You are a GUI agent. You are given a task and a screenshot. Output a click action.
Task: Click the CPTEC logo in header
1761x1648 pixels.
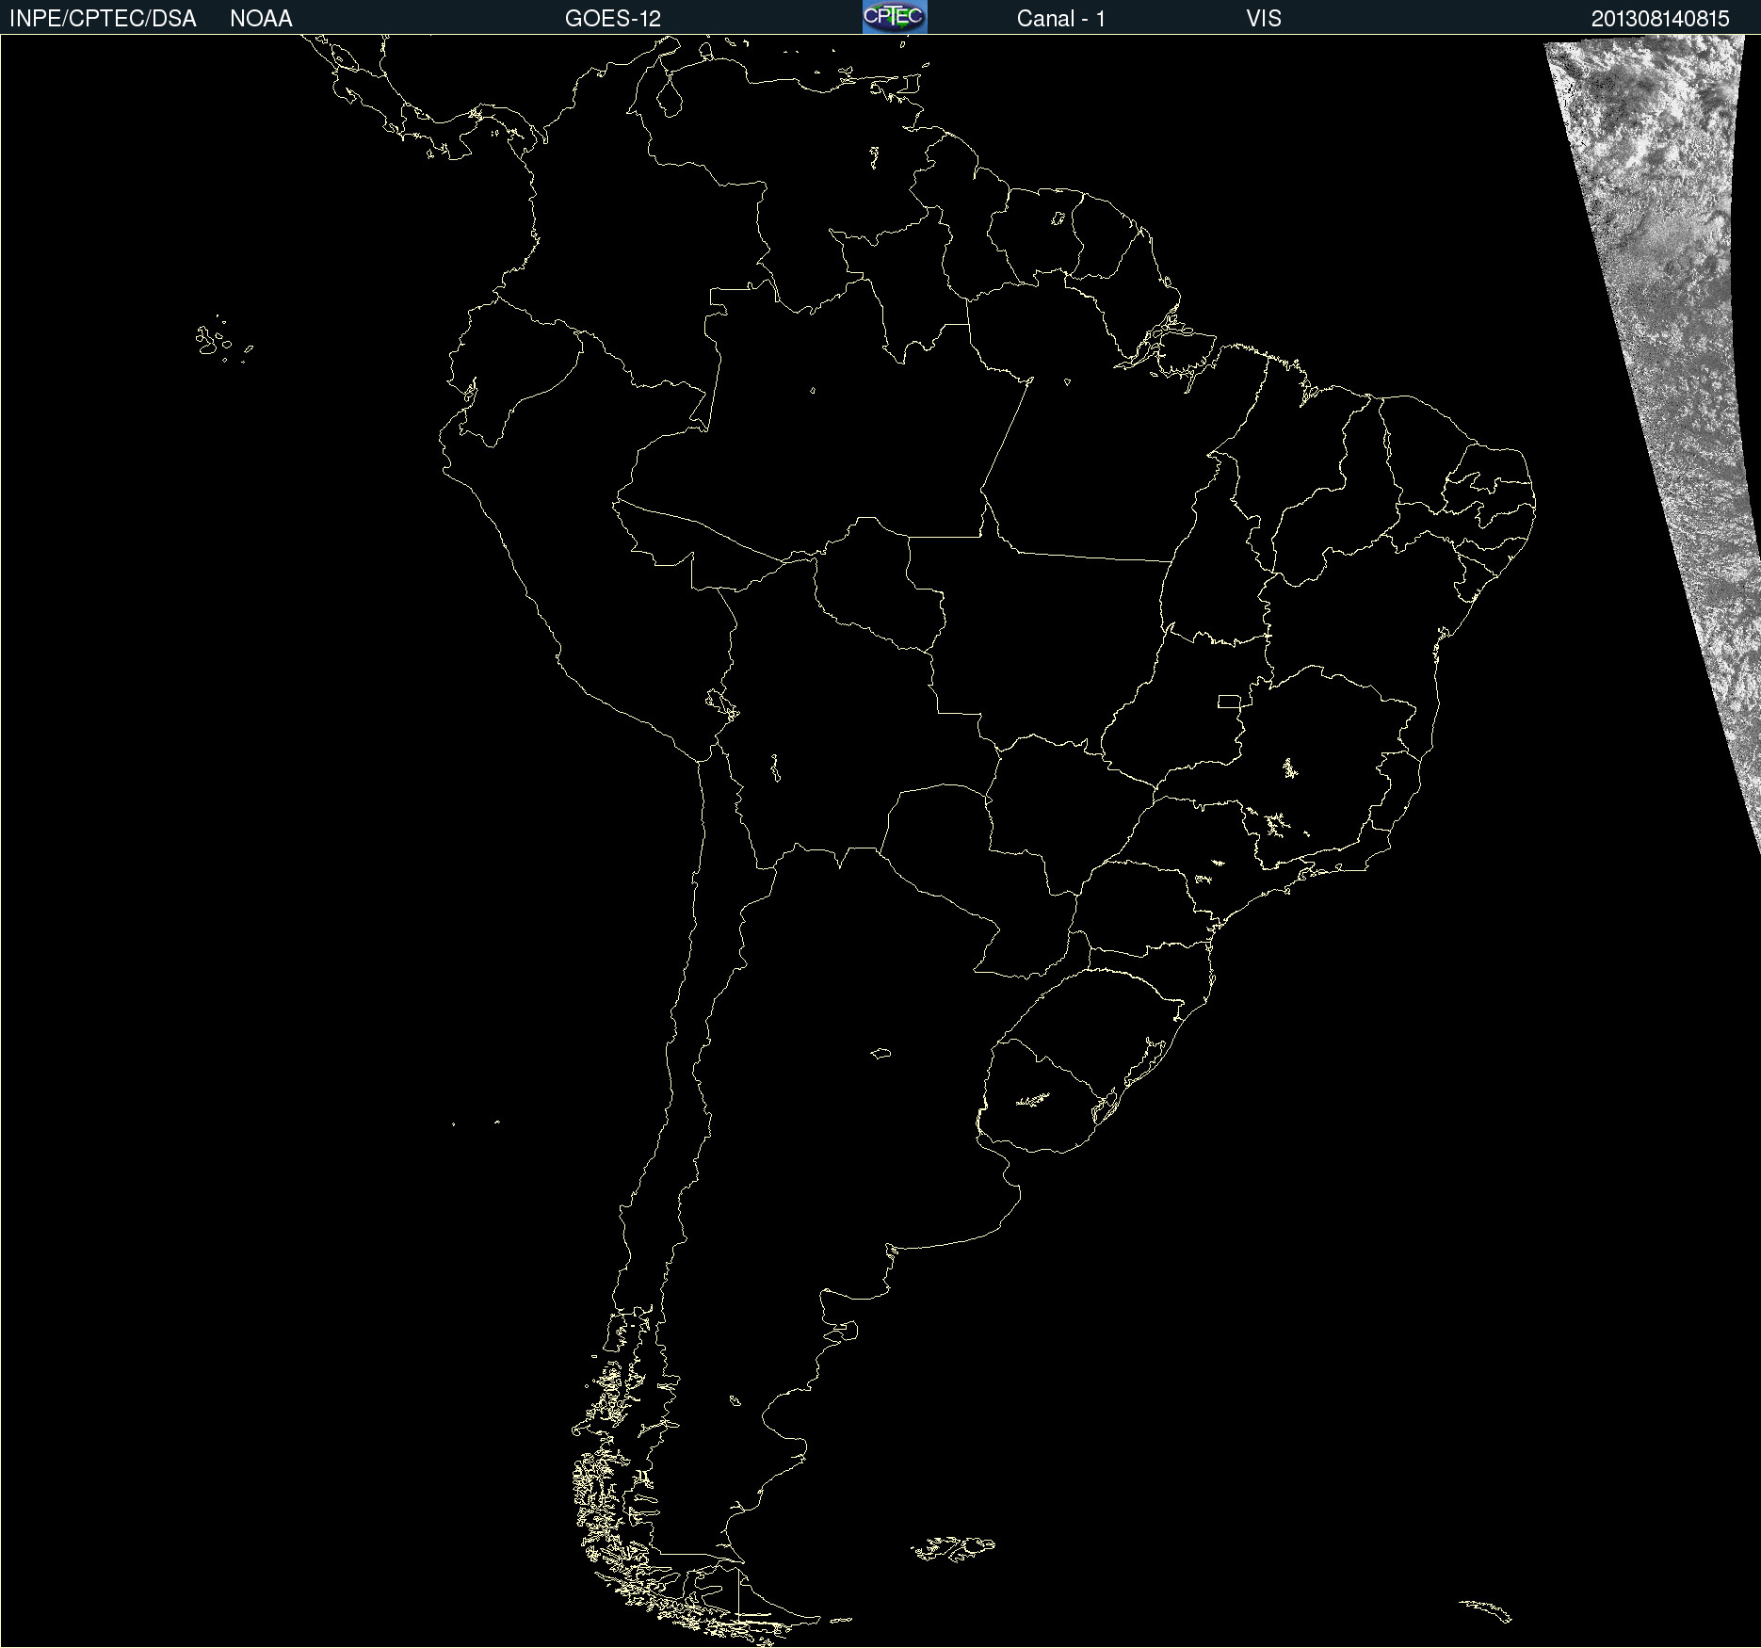(x=895, y=17)
